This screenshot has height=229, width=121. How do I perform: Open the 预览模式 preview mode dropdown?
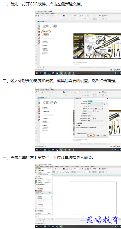pyautogui.click(x=95, y=121)
